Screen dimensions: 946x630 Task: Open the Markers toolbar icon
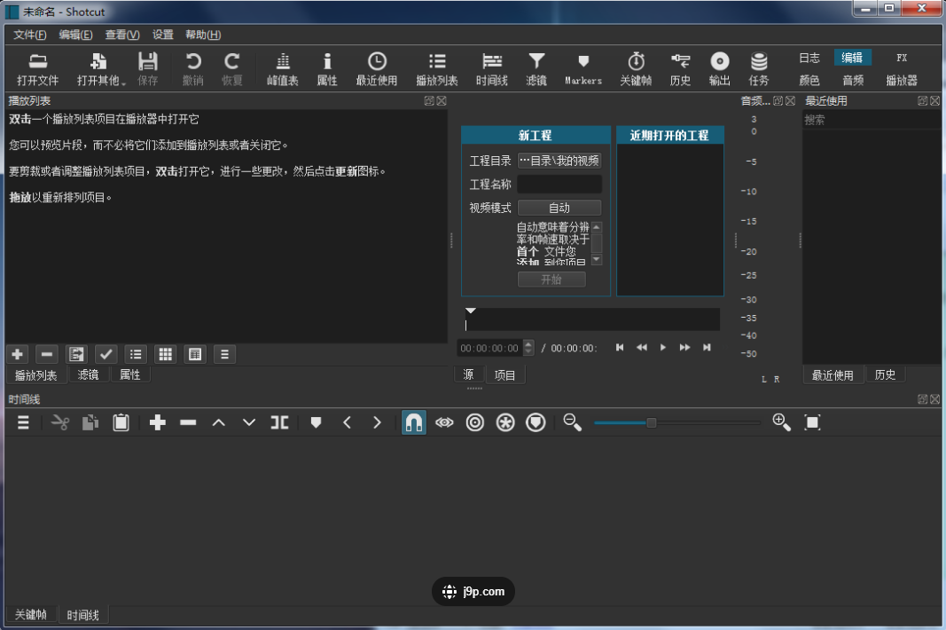click(x=583, y=69)
